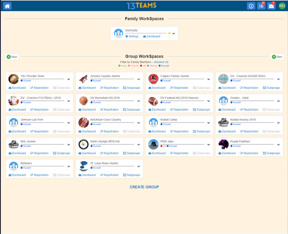288x234 pixels.
Task: Toggle the Chantal family member filter
Action: click(133, 66)
